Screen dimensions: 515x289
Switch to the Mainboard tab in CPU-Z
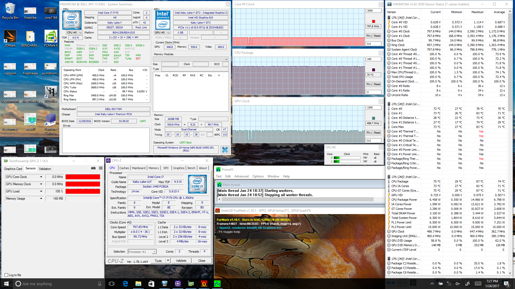click(139, 168)
